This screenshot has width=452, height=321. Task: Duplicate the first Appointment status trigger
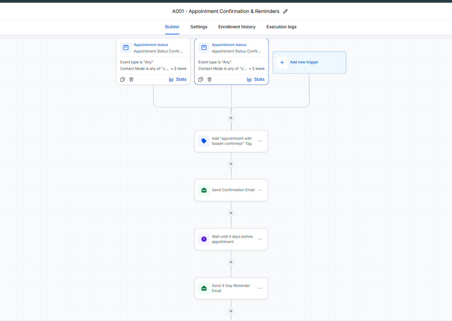[x=123, y=79]
